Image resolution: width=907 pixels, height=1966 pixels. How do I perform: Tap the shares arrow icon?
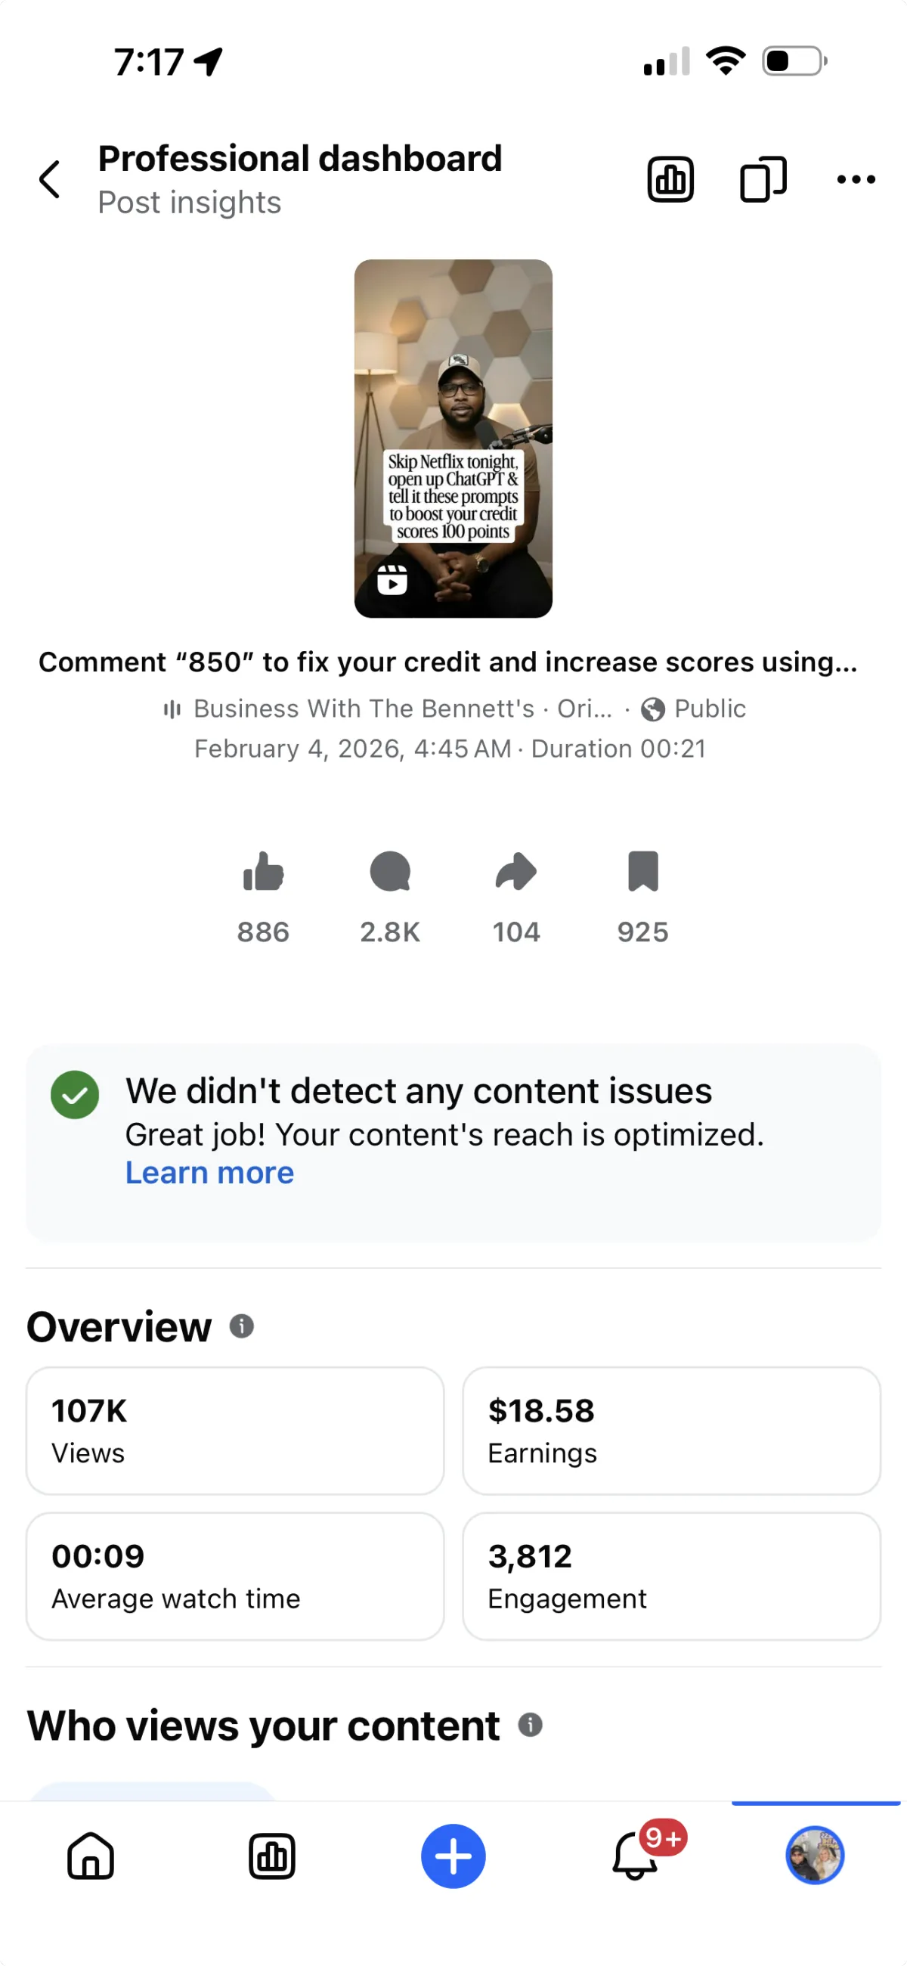click(516, 872)
